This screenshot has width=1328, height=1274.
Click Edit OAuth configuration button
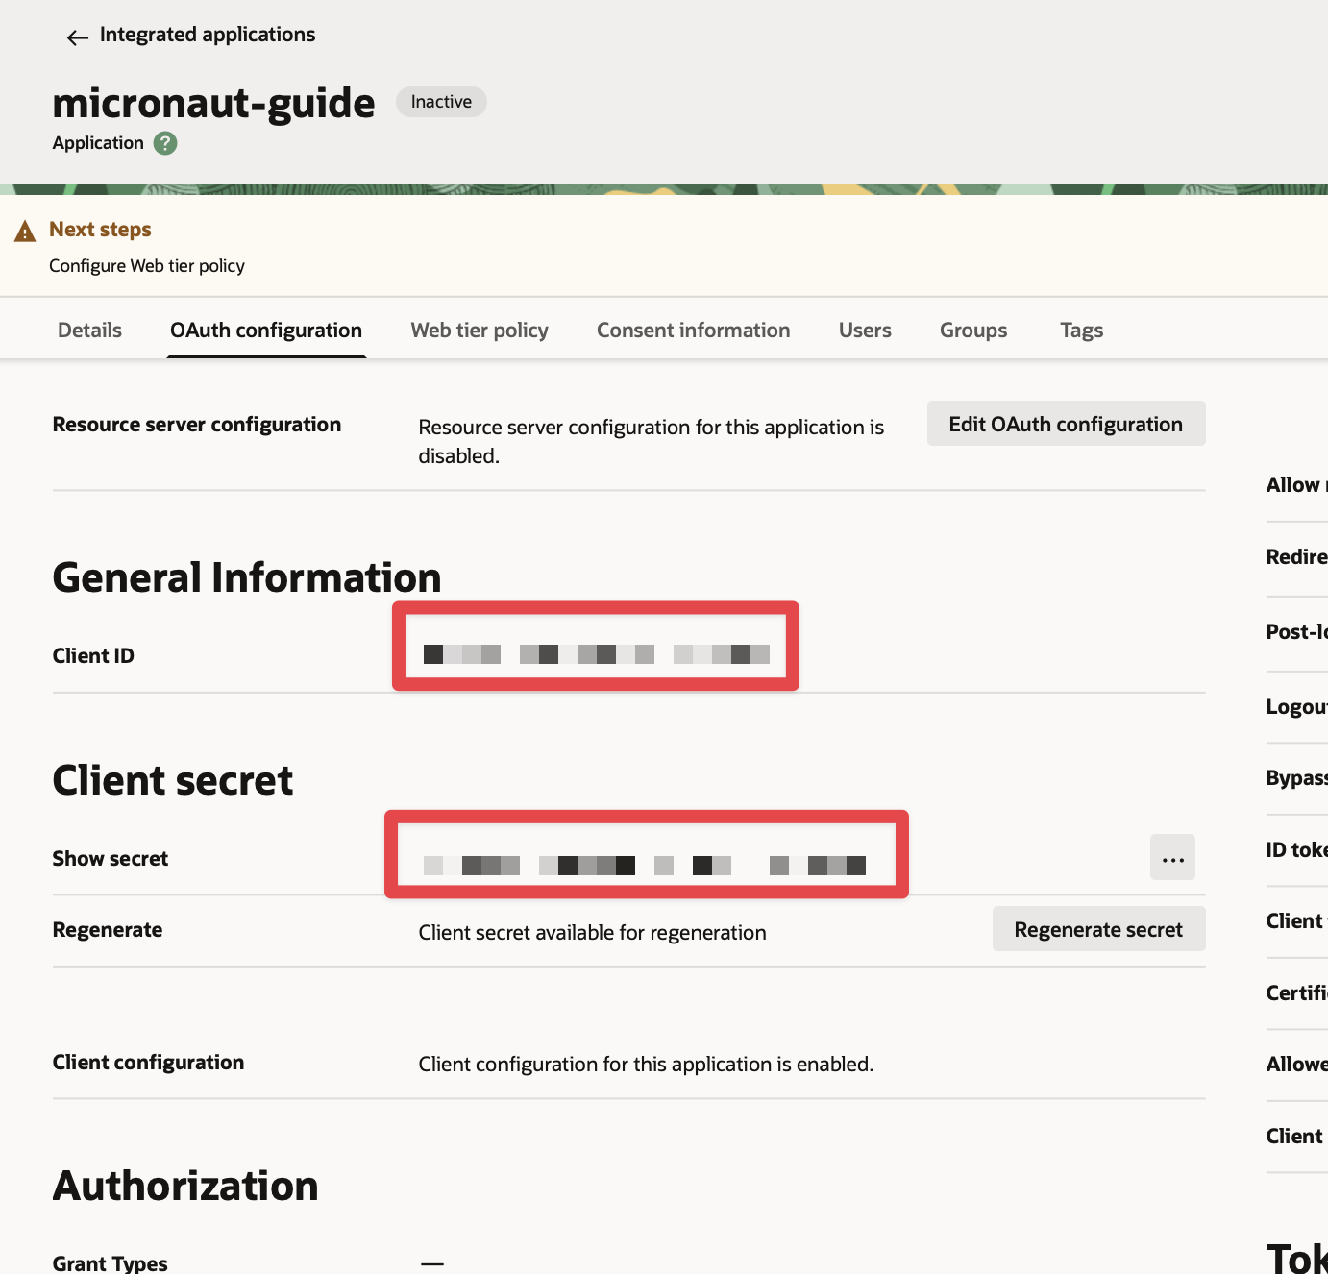(x=1066, y=425)
